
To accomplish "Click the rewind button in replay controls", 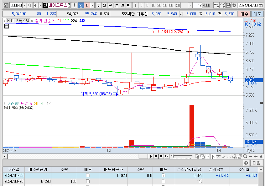I will [156, 156].
